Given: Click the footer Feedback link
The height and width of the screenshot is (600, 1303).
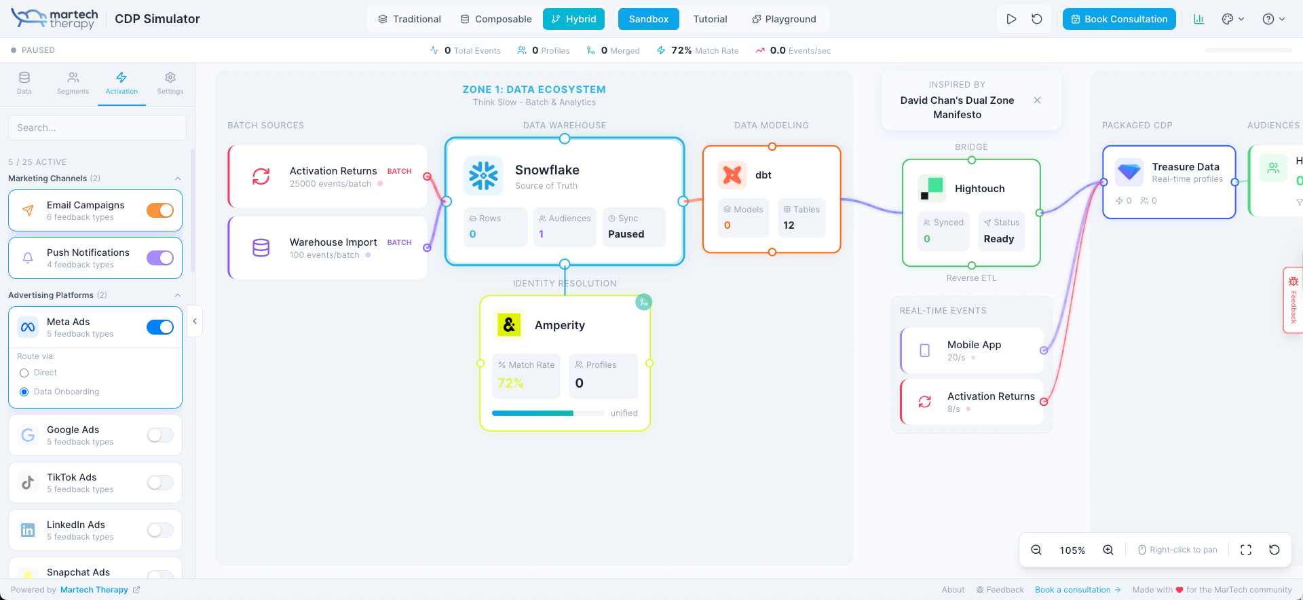Looking at the screenshot, I should point(1000,590).
